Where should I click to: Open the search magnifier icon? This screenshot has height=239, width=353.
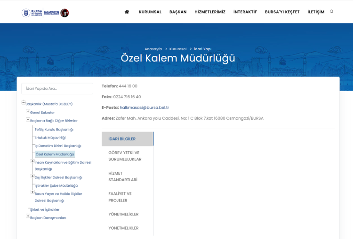tap(332, 12)
